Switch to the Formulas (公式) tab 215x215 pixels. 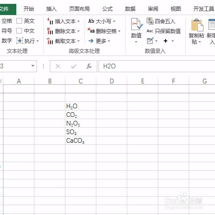[x=107, y=9]
